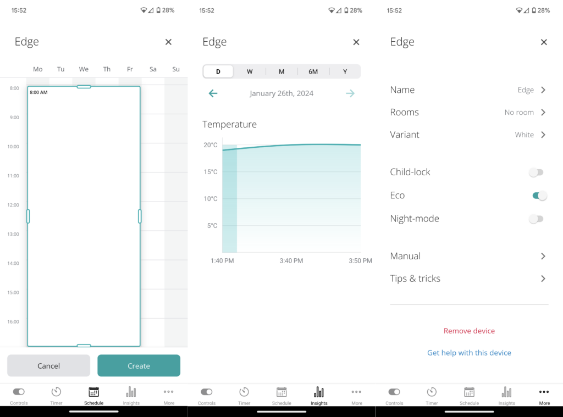This screenshot has width=563, height=417.
Task: Open the Name setting chevron
Action: [x=543, y=90]
